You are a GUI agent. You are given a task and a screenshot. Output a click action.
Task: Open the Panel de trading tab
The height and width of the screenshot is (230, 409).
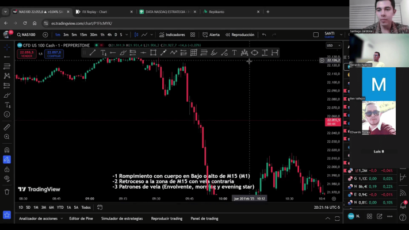coord(204,218)
